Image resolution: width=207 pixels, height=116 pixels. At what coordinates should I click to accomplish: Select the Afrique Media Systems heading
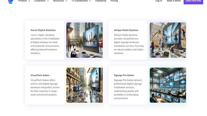click(x=126, y=30)
